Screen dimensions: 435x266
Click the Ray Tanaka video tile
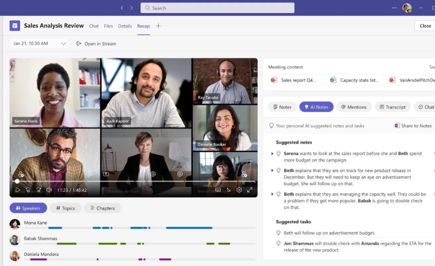coord(225,81)
